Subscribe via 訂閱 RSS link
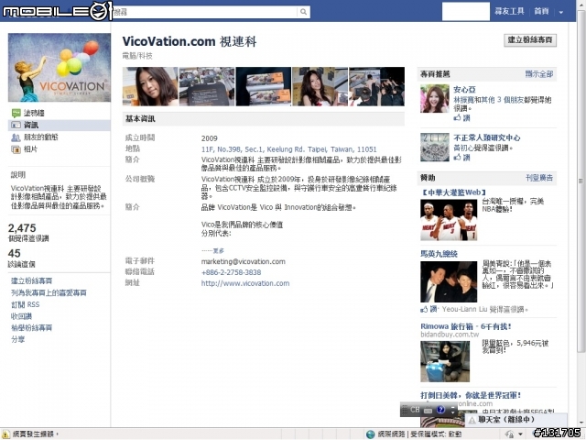 pos(25,304)
